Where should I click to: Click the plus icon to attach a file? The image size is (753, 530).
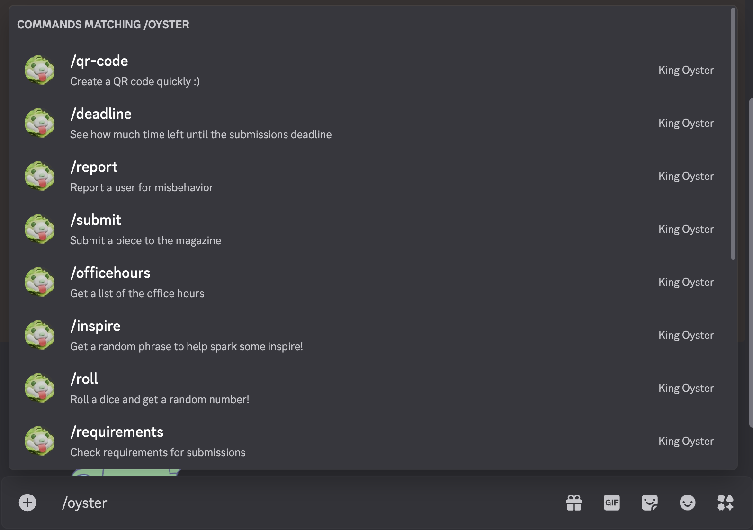tap(28, 503)
